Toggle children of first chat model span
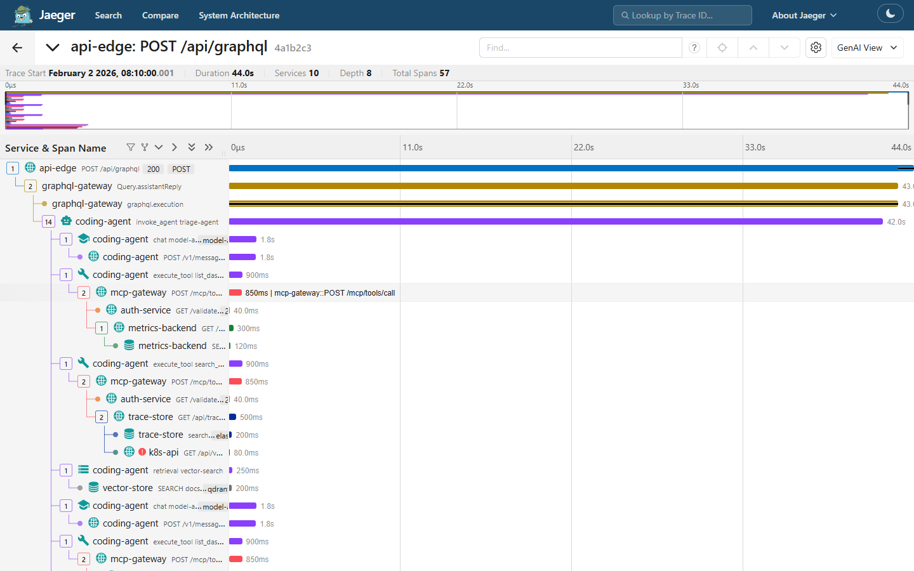Viewport: 914px width, 571px height. [x=66, y=239]
